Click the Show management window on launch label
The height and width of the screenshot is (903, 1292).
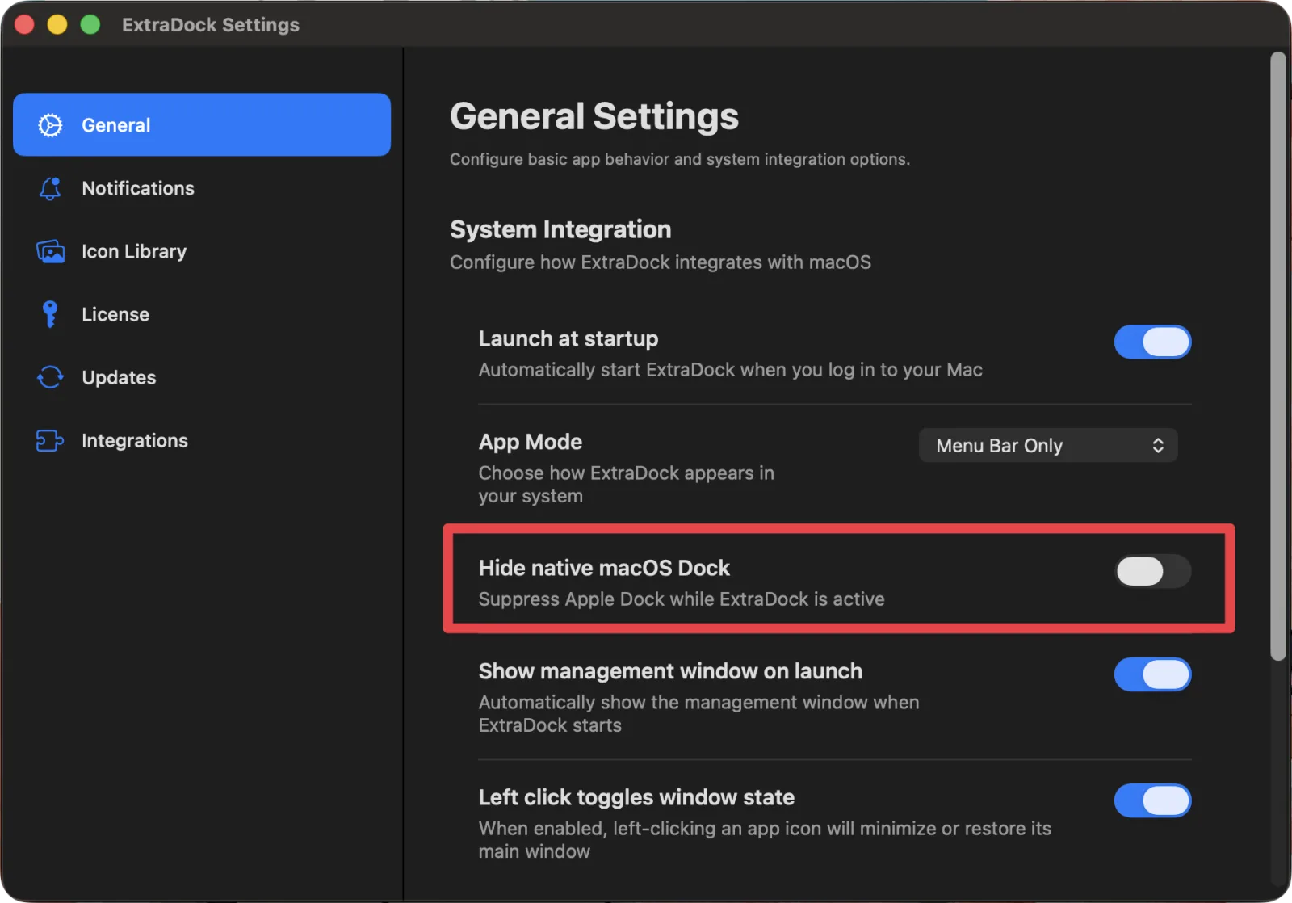(670, 671)
